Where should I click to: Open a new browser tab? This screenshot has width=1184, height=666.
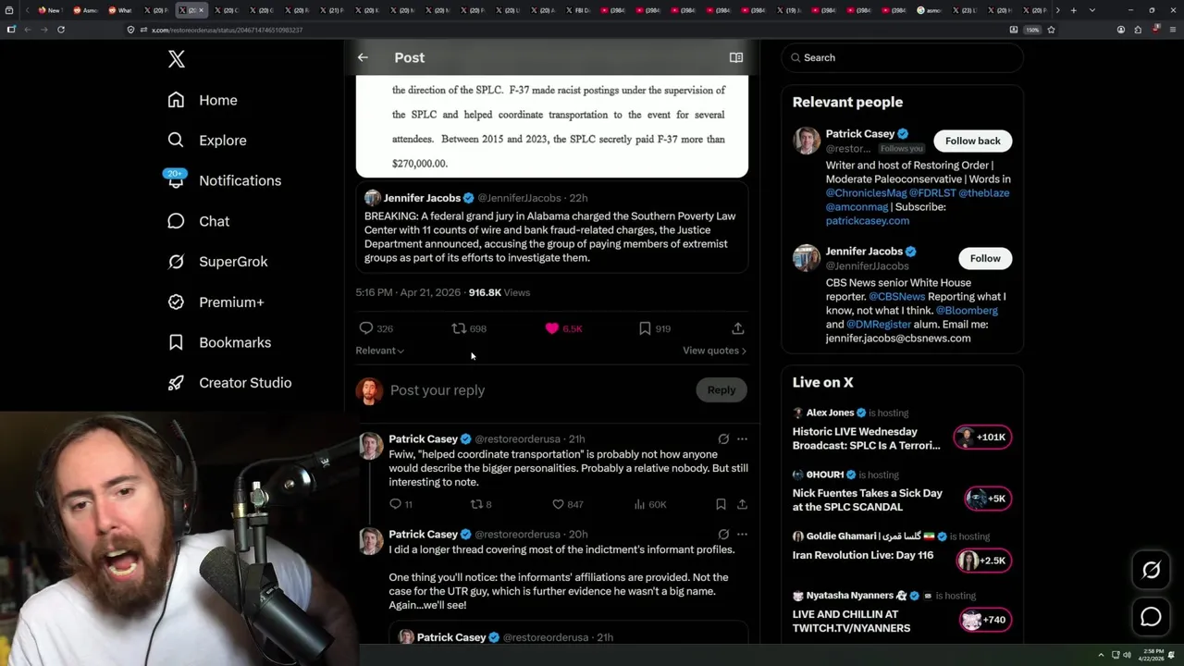click(x=1073, y=10)
